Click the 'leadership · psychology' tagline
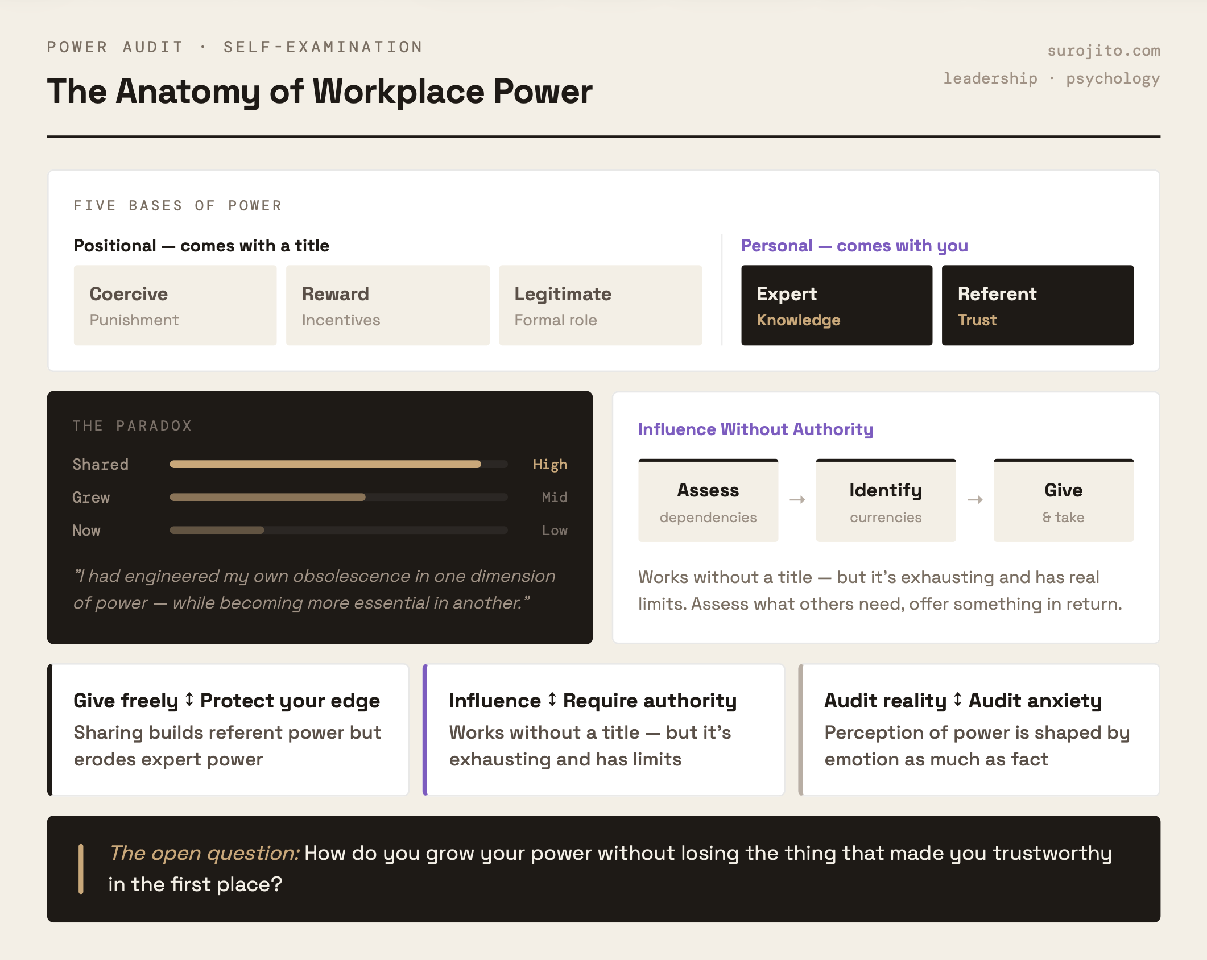The height and width of the screenshot is (960, 1207). [1051, 78]
